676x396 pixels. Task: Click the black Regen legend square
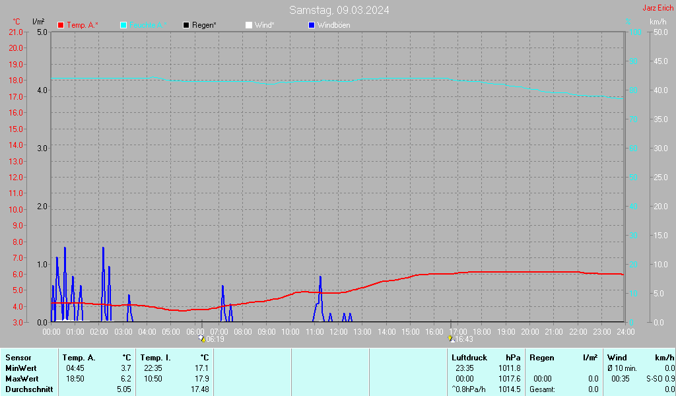tap(186, 25)
